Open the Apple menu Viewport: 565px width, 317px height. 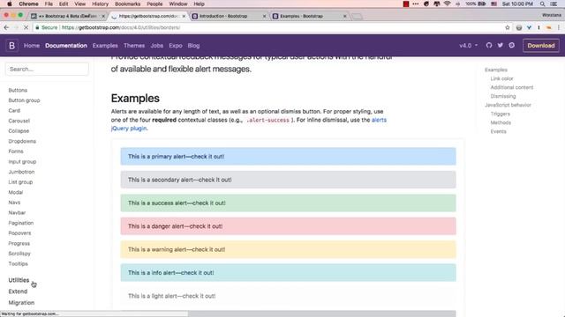(x=10, y=4)
